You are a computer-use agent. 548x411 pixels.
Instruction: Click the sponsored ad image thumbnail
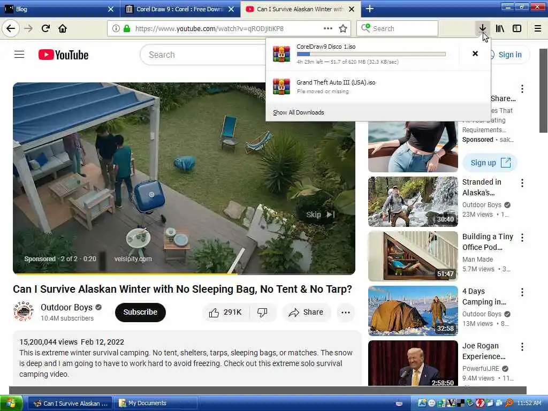[x=413, y=147]
